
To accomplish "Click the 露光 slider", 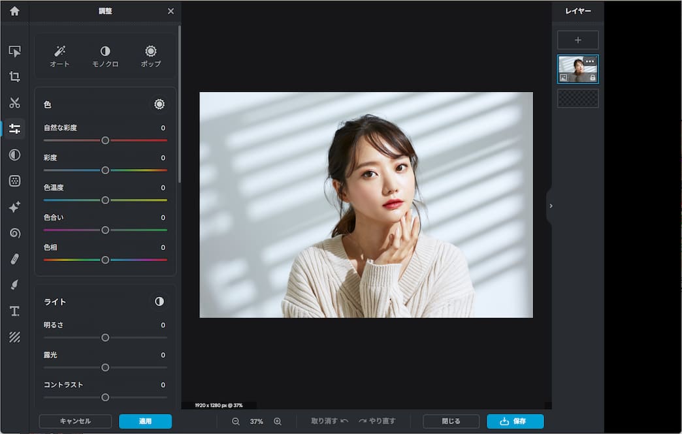I will click(105, 367).
